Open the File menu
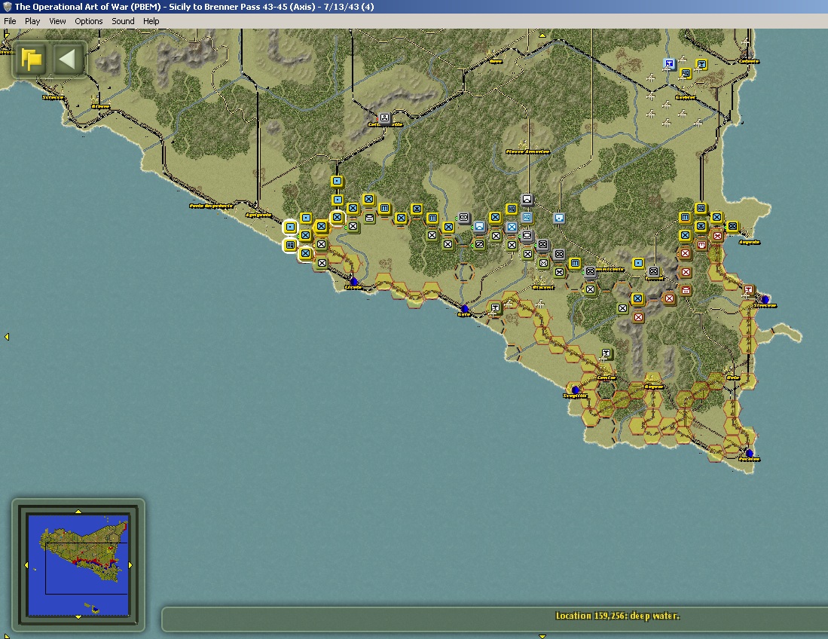 click(x=10, y=21)
